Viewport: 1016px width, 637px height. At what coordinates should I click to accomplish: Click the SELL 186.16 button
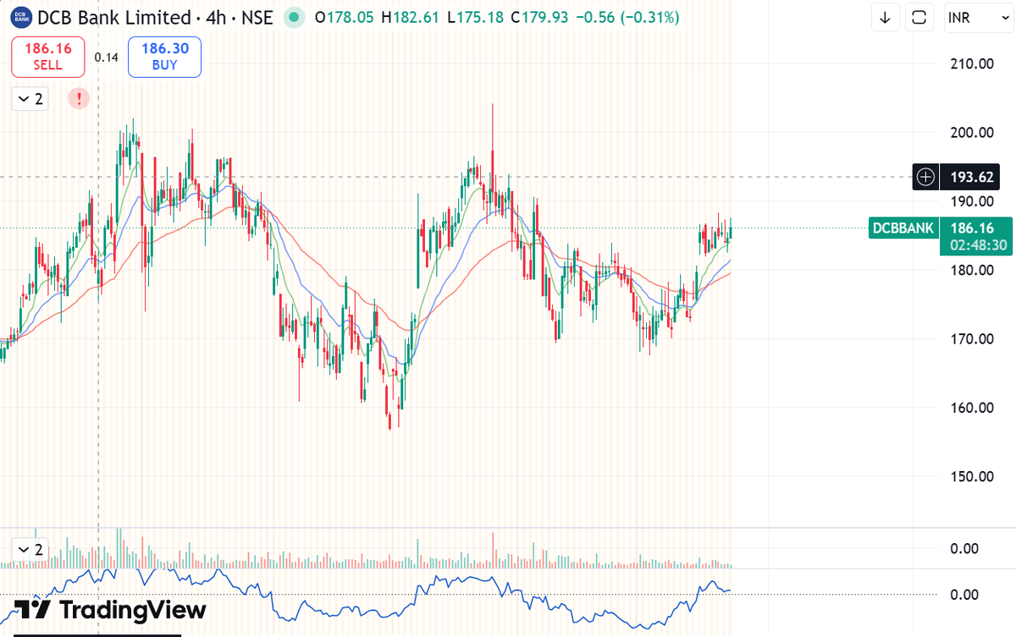point(48,57)
